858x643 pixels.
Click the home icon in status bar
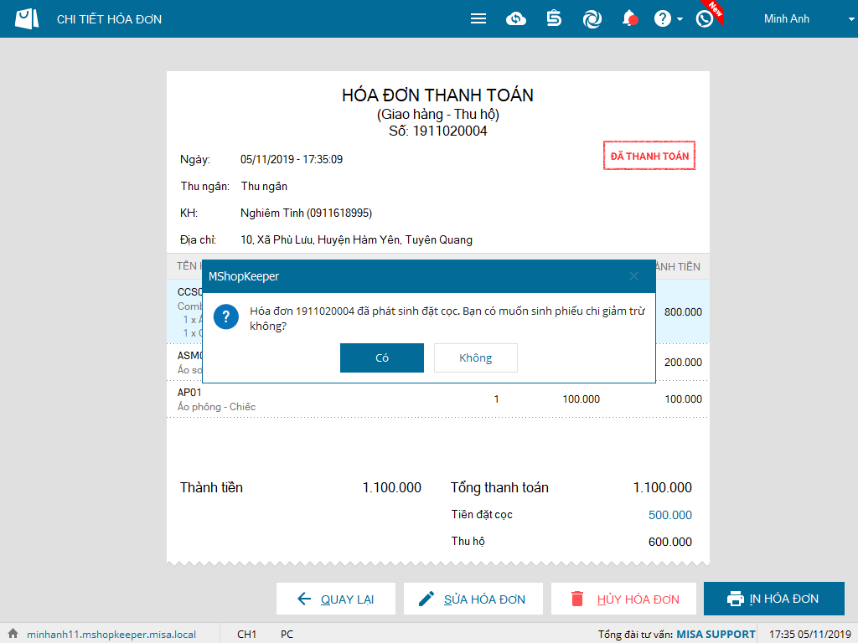click(13, 633)
